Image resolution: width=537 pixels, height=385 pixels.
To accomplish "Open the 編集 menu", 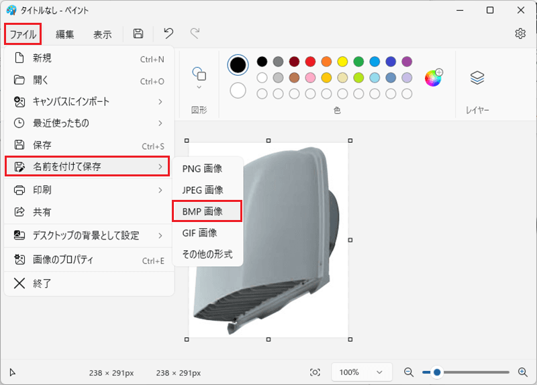I will (x=64, y=34).
